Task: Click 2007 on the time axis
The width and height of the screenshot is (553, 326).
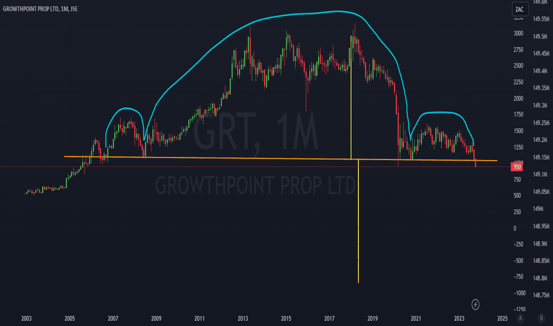Action: [x=113, y=319]
